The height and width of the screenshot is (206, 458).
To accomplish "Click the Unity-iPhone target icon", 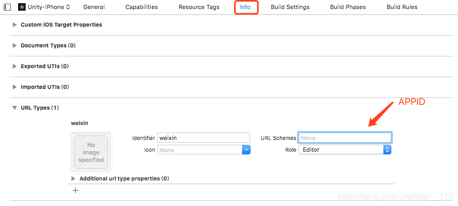I will (x=22, y=7).
